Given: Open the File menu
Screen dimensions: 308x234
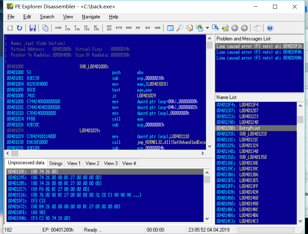Looking at the screenshot, I should click(11, 17).
